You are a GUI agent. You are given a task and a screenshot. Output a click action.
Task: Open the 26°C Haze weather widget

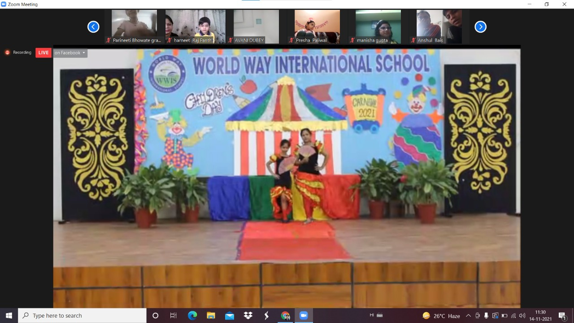pyautogui.click(x=441, y=316)
